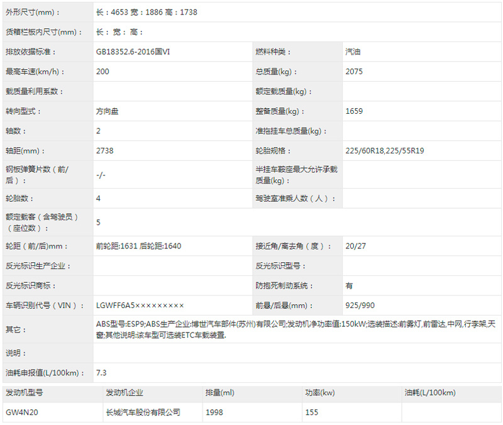Select ABS value 有
The height and width of the screenshot is (425, 503).
349,286
